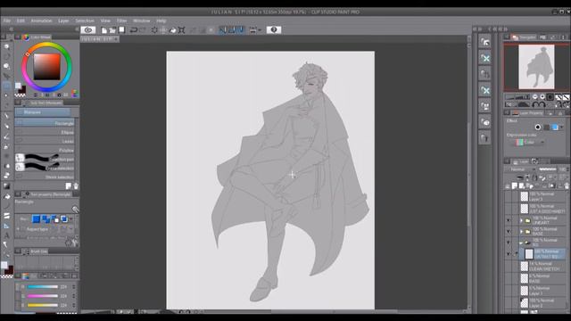Open Expression color dropdown
This screenshot has width=571, height=321.
pyautogui.click(x=529, y=143)
